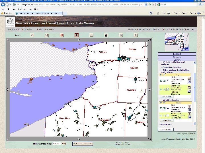Toggle identify checkbox for Significant Coastal Habitats
The image size is (205, 153).
[x=164, y=90]
